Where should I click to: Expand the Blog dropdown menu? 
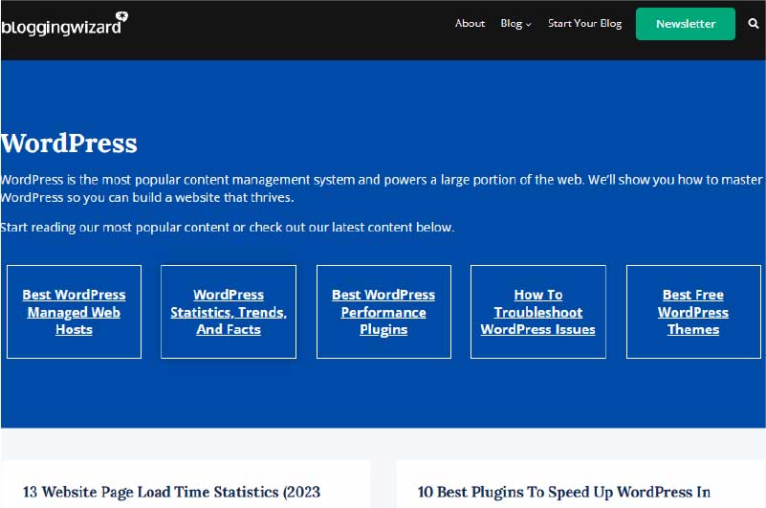click(x=515, y=24)
